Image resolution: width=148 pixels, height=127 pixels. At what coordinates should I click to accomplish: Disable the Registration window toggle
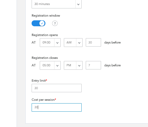[38, 23]
